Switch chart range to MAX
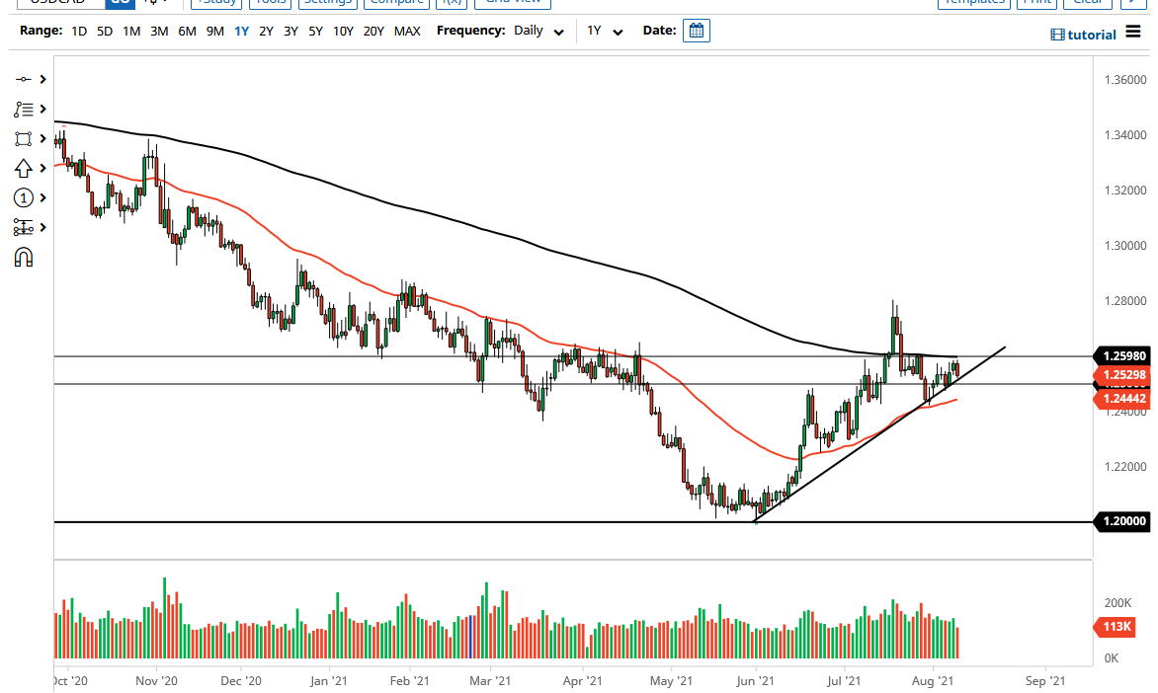Viewport: 1158px width, 693px height. [x=407, y=31]
